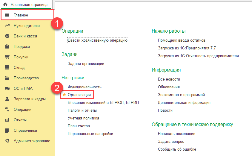Open the Отчеты menu section
The width and height of the screenshot is (252, 156).
pyautogui.click(x=20, y=120)
